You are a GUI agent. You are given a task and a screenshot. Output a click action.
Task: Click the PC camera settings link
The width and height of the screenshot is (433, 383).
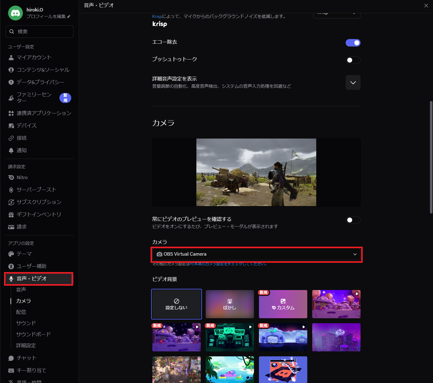(227, 264)
